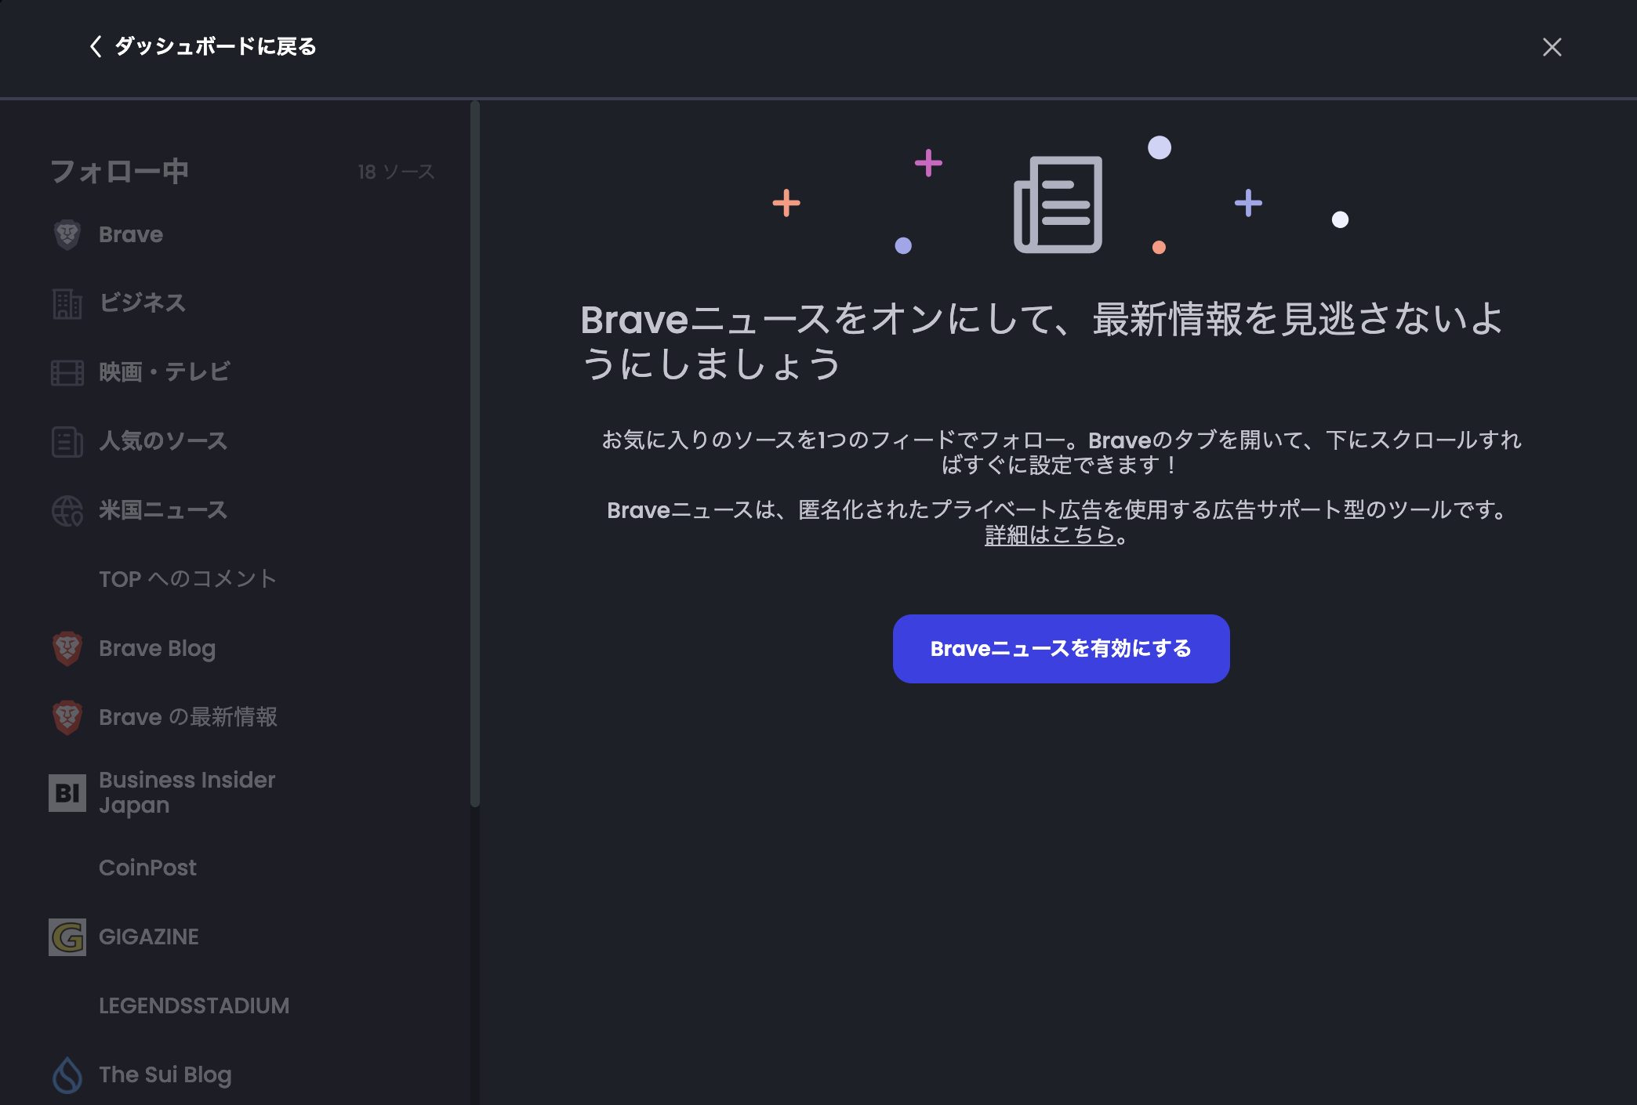Screen dimensions: 1637x1105
Task: Click the red lion icon for Brave Blog
Action: (x=67, y=648)
